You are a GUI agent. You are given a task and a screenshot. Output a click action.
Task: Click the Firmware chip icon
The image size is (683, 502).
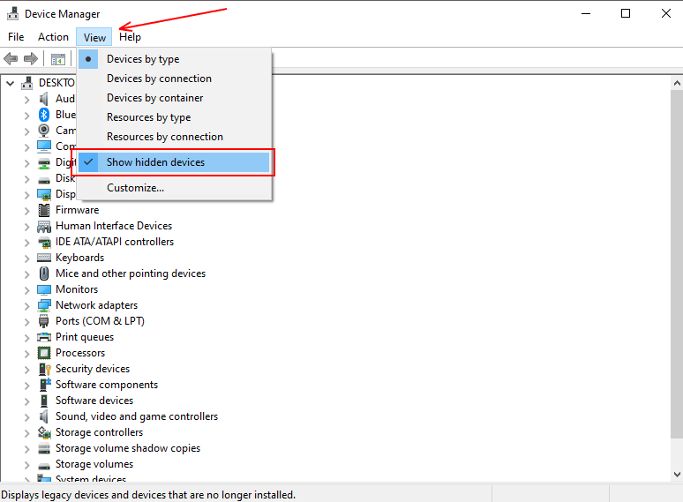pyautogui.click(x=44, y=210)
